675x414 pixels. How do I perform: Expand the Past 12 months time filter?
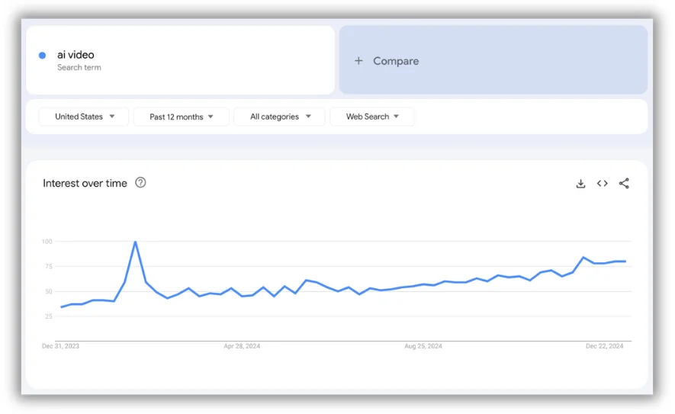(x=182, y=117)
